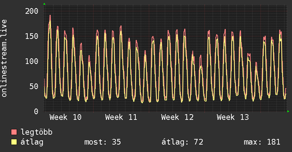Click the Week 13 axis label
The image size is (292, 152).
tap(232, 117)
